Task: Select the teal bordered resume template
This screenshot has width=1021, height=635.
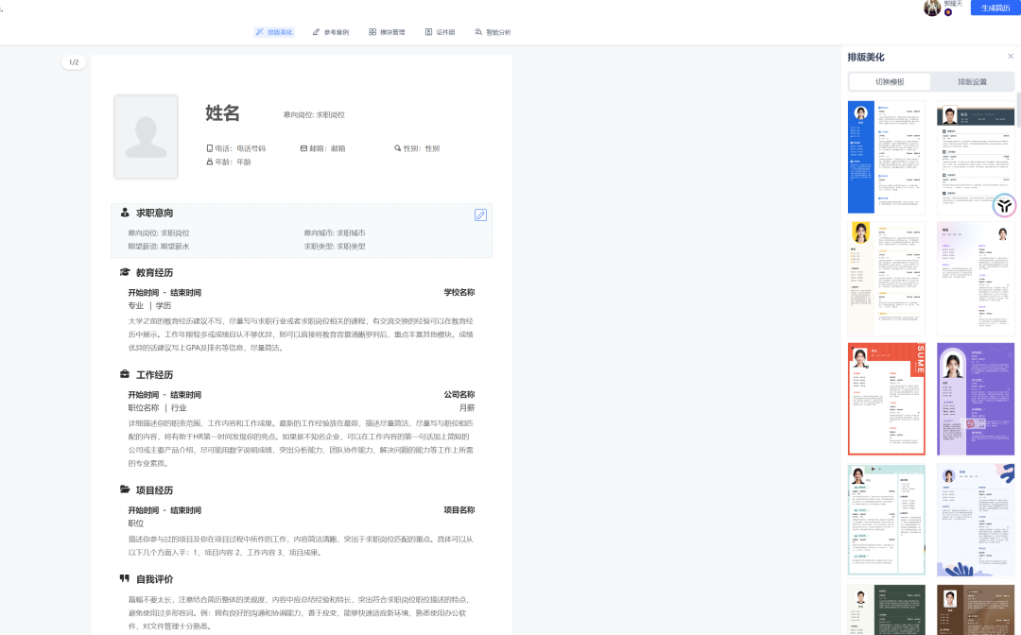Action: [x=886, y=521]
